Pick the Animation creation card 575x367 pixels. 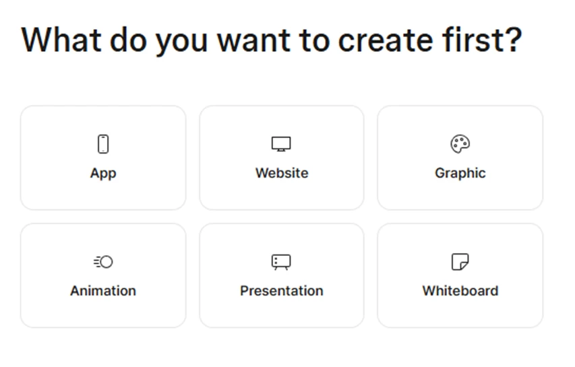[103, 276]
